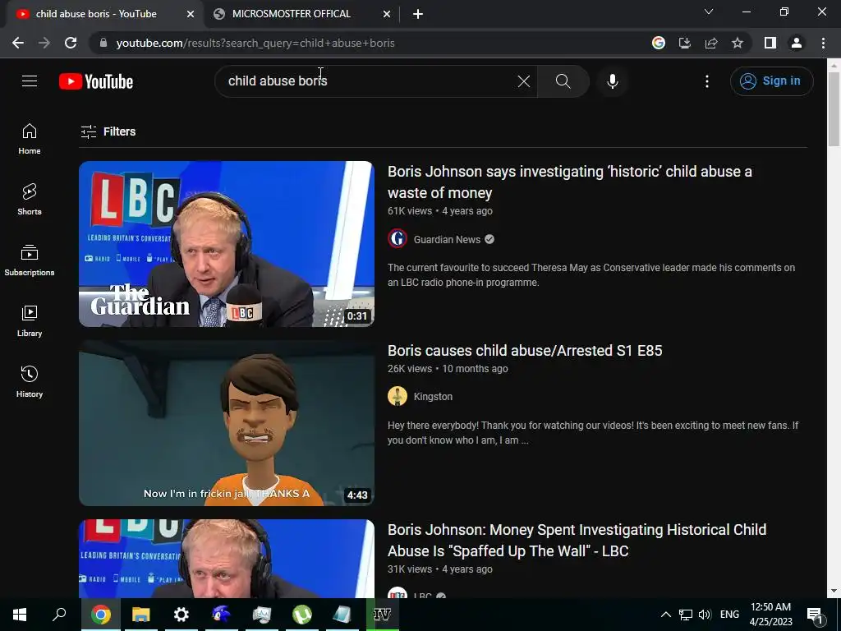Open History in sidebar

[x=30, y=381]
